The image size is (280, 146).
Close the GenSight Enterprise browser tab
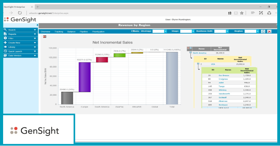click(x=32, y=7)
